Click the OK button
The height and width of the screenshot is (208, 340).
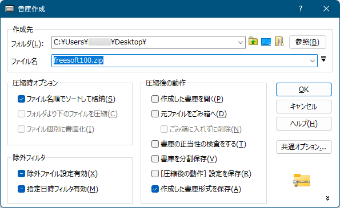[x=304, y=89]
